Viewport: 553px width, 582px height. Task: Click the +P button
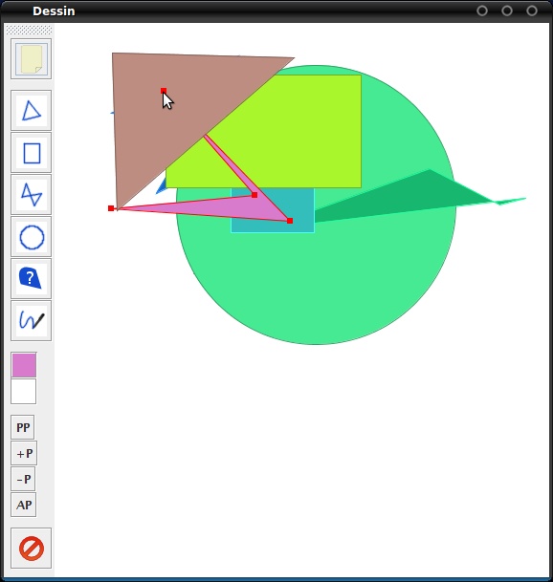click(x=24, y=453)
